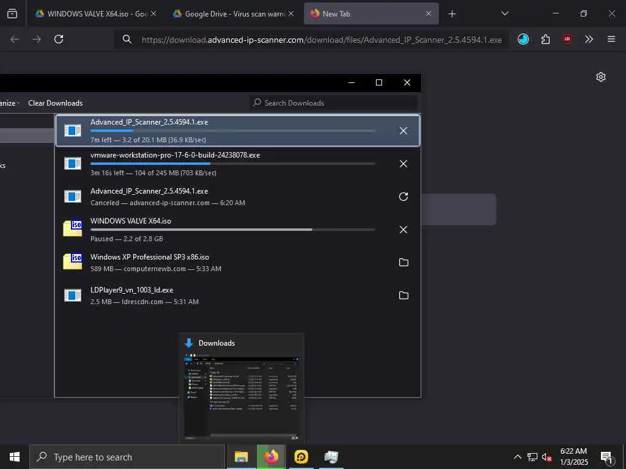Click the Windows XP iso file icon

click(73, 261)
